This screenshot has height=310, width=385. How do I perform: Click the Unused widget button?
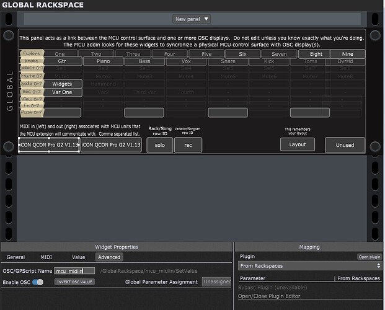pyautogui.click(x=345, y=145)
